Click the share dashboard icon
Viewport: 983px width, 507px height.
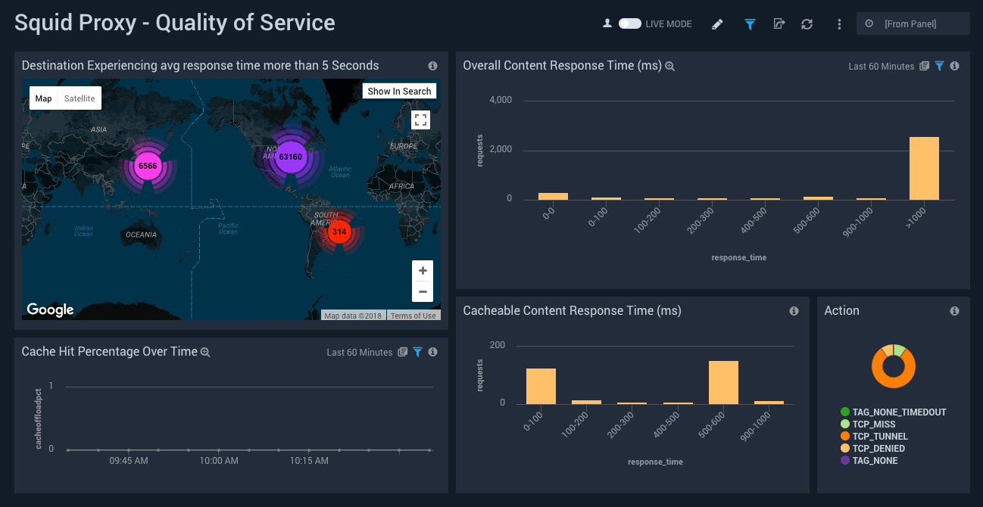pyautogui.click(x=779, y=24)
